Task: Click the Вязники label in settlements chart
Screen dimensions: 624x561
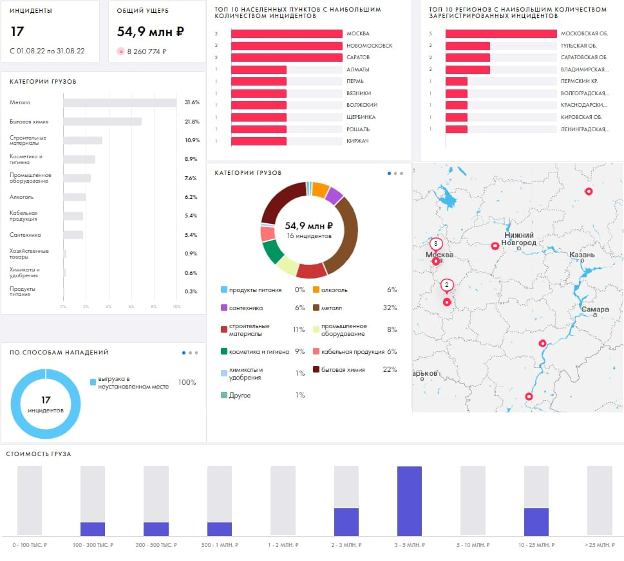Action: click(359, 93)
